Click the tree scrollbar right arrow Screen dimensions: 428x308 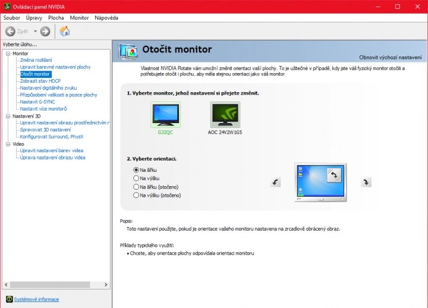click(x=106, y=285)
